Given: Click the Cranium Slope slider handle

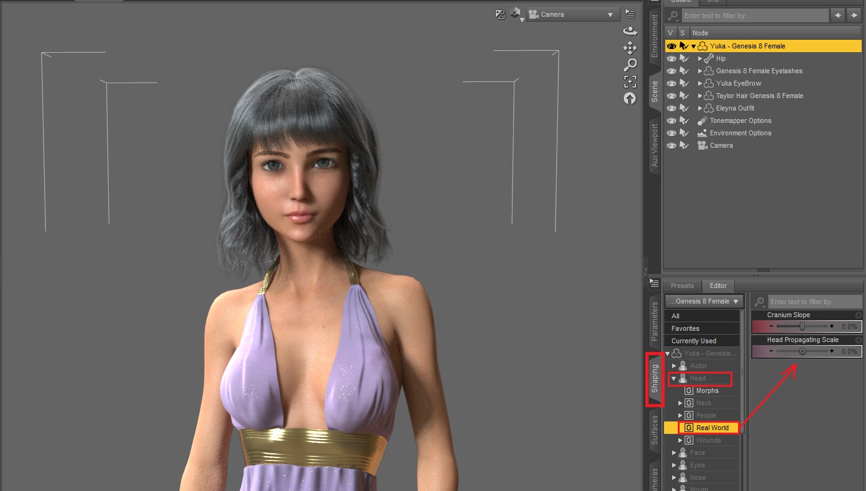Looking at the screenshot, I should pos(802,326).
